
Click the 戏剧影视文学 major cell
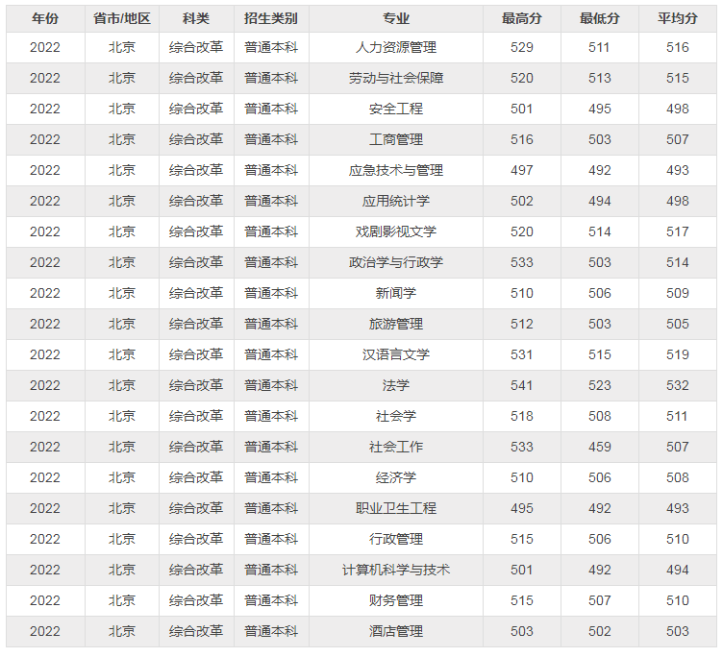click(395, 231)
